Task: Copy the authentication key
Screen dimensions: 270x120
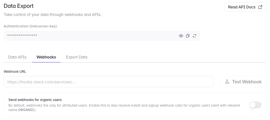Action: click(x=188, y=36)
